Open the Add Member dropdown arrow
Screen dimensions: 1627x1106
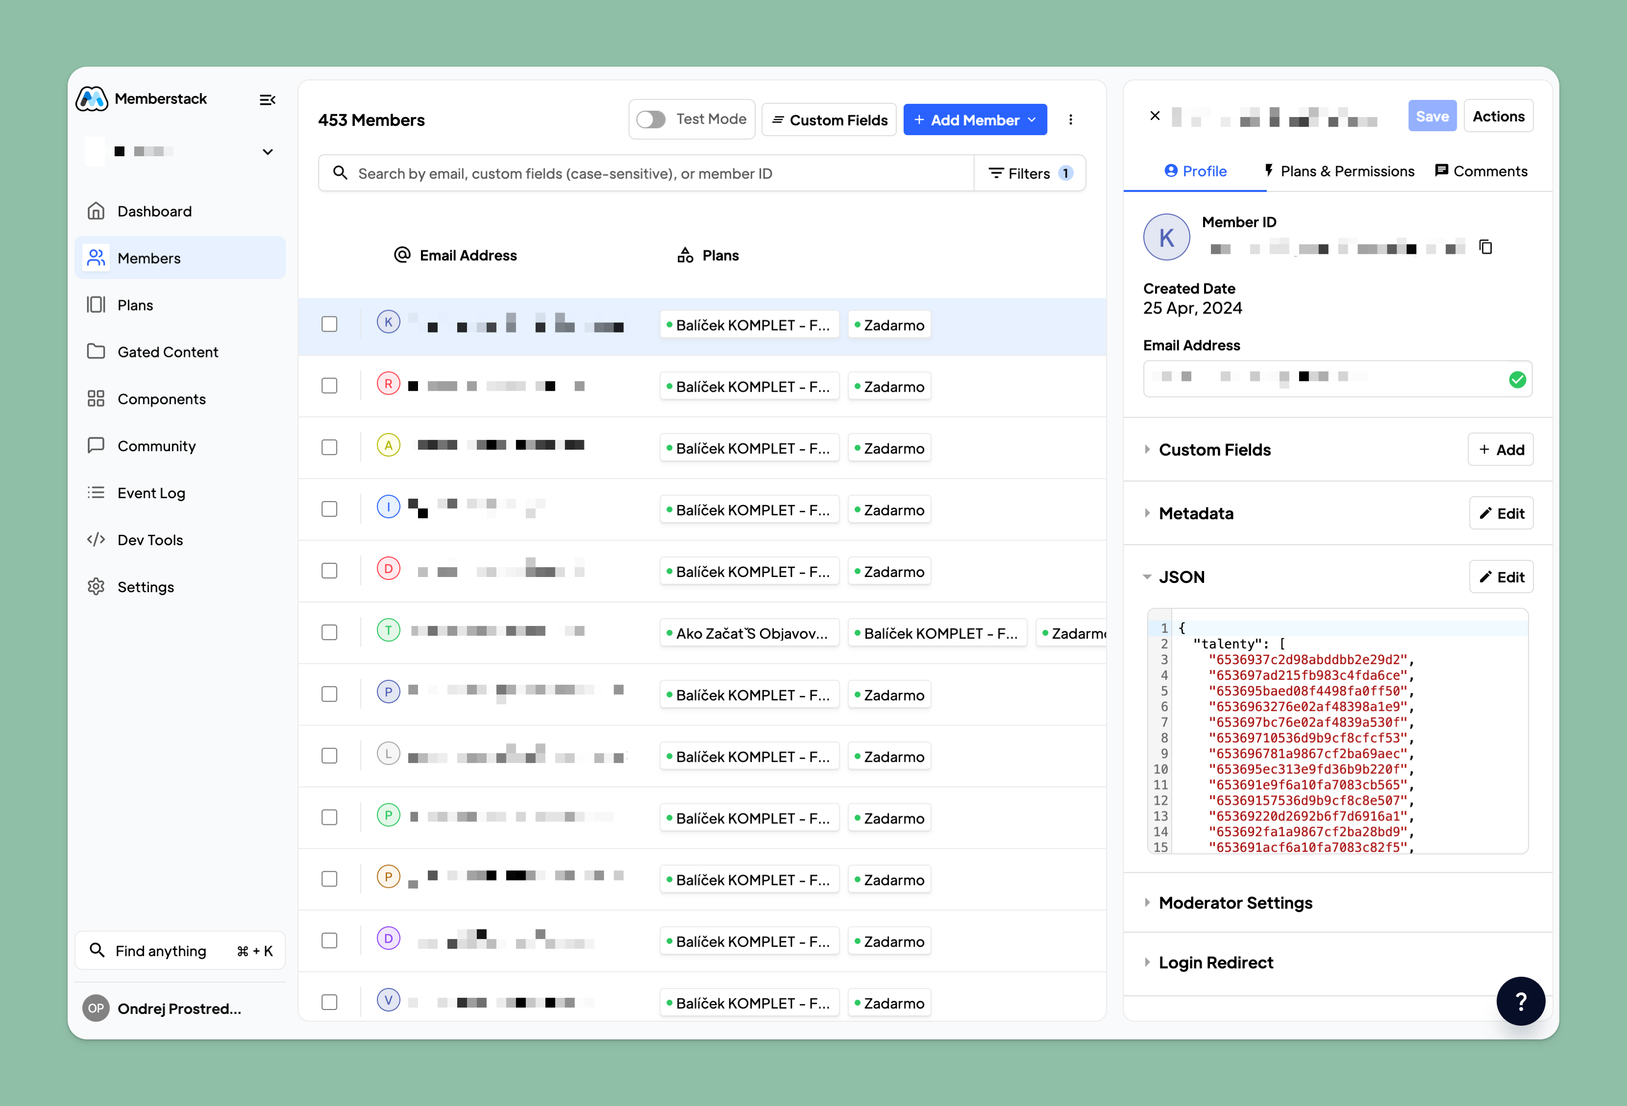[x=1032, y=120]
